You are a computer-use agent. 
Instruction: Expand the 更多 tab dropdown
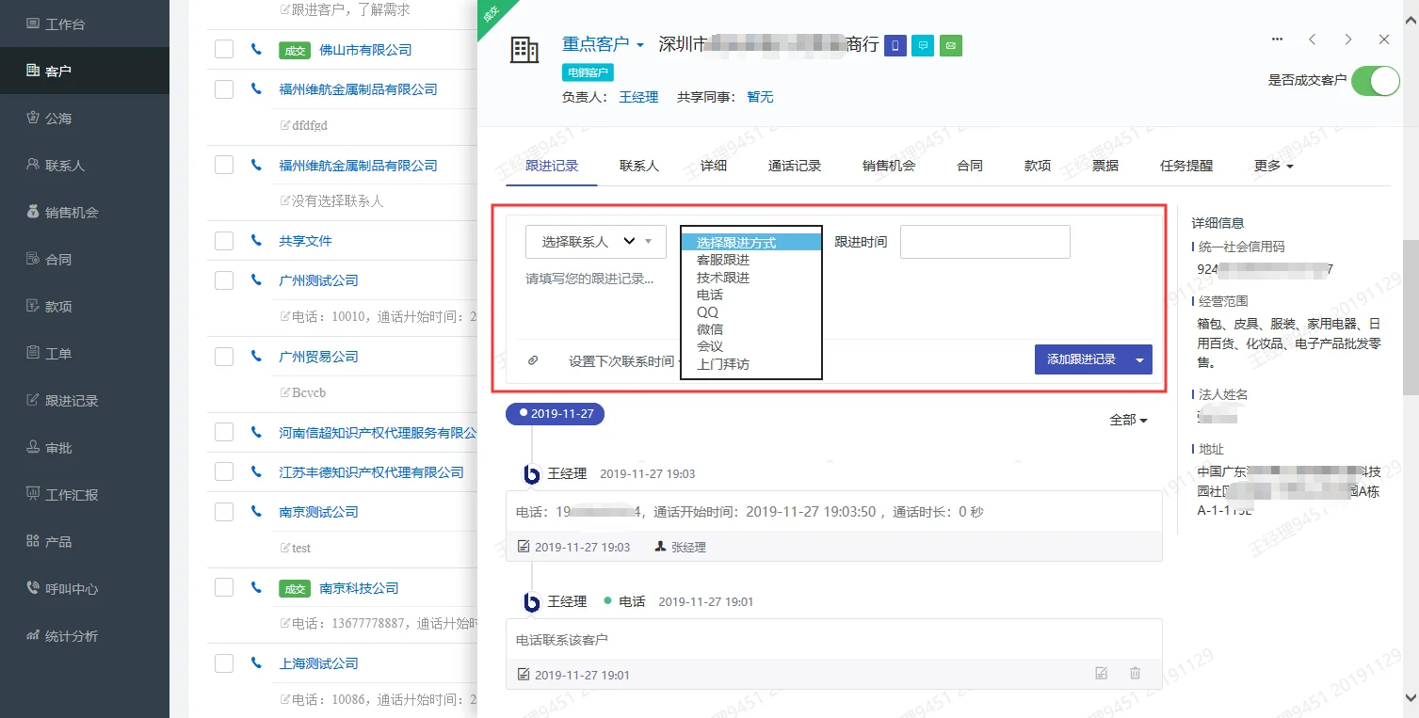point(1273,166)
